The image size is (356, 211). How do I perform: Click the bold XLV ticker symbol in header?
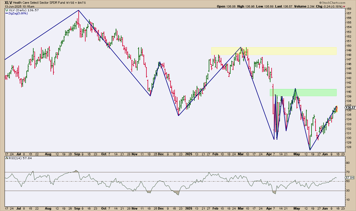pos(8,2)
